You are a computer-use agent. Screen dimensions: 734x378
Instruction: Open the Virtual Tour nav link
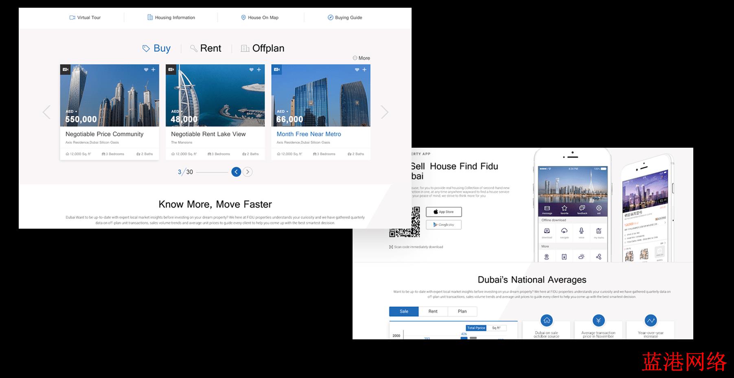pyautogui.click(x=85, y=17)
